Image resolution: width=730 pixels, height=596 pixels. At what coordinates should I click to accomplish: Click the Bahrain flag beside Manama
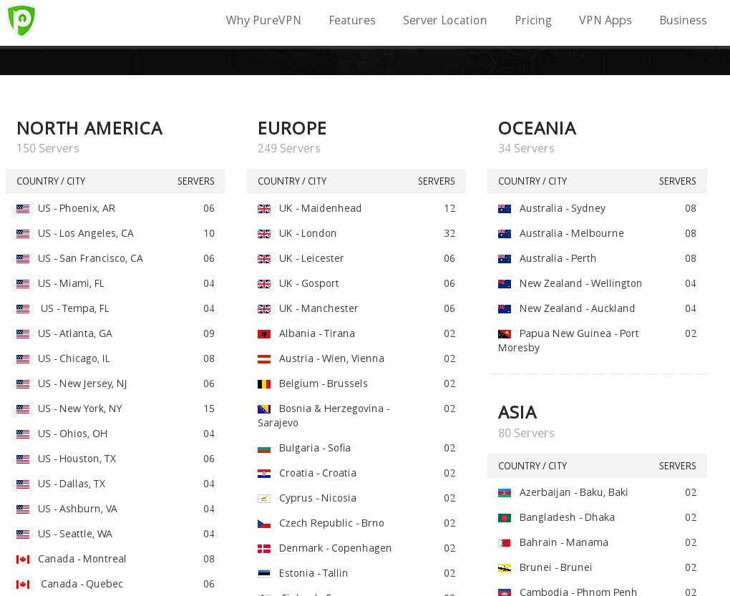tap(505, 544)
